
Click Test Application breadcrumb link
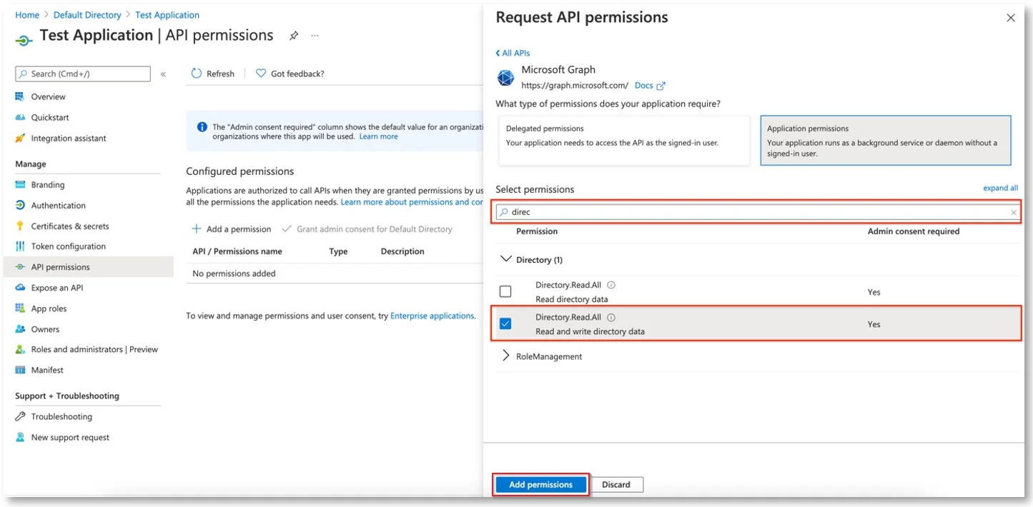(x=167, y=15)
